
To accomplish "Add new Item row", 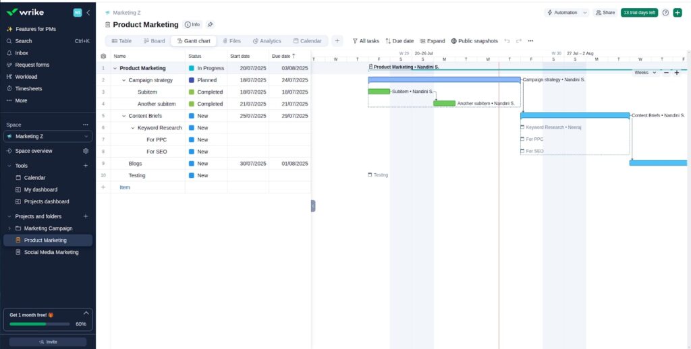I will pos(125,187).
